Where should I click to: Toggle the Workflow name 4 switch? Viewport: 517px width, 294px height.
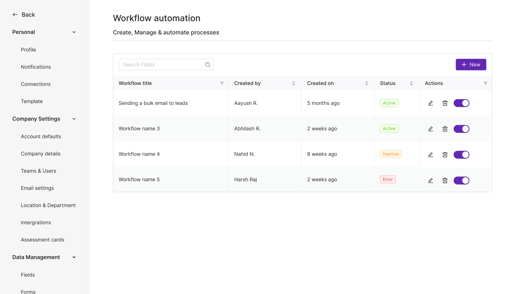tap(461, 155)
